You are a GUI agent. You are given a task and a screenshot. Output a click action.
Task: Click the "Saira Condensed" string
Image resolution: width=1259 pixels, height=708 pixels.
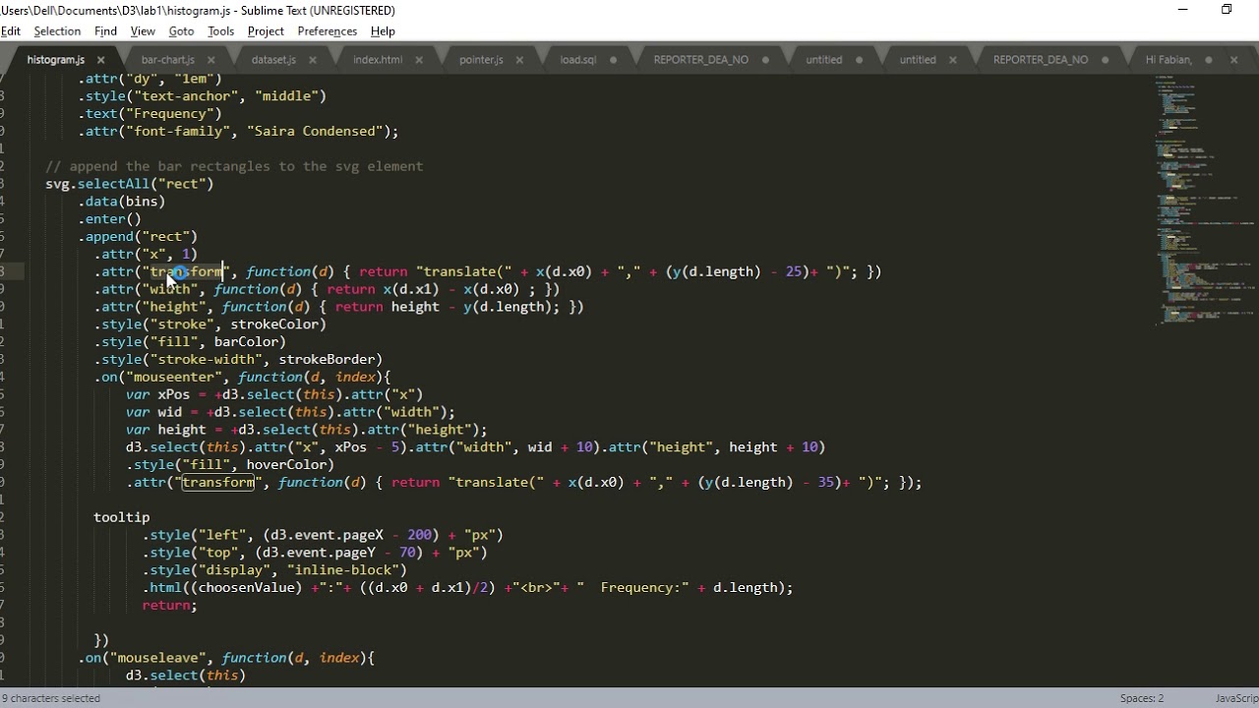pos(315,131)
